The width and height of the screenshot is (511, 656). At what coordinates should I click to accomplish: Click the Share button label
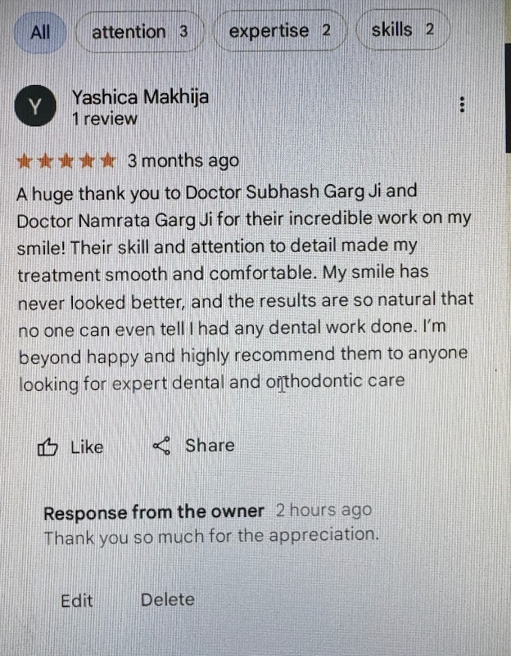pos(210,446)
